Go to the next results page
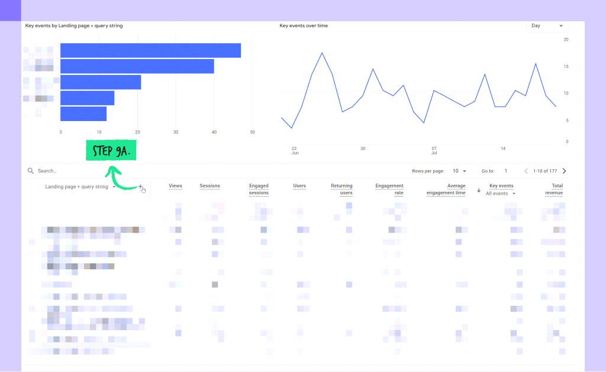Screen dimensions: 606x372 click(x=564, y=171)
